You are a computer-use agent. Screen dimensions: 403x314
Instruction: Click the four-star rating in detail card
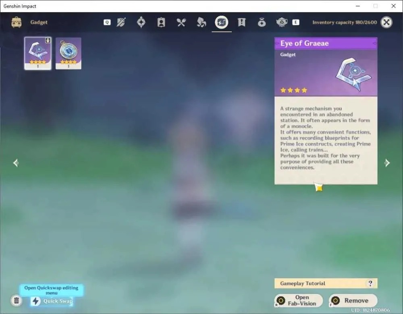click(x=294, y=90)
